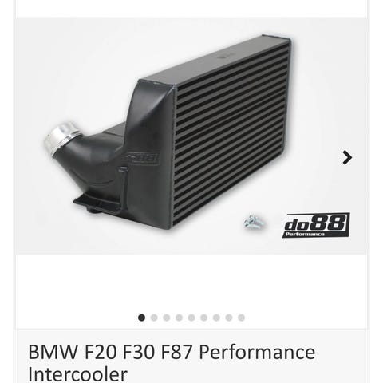383x383 pixels.
Task: Select the seventh carousel pagination dot
Action: (216, 318)
